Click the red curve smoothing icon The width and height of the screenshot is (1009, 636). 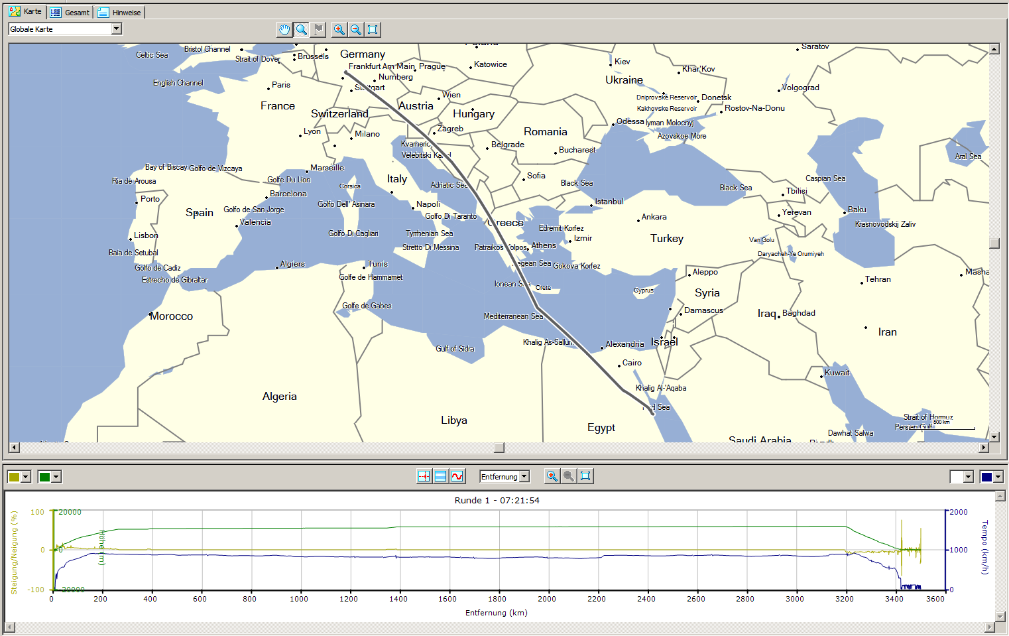(x=457, y=477)
